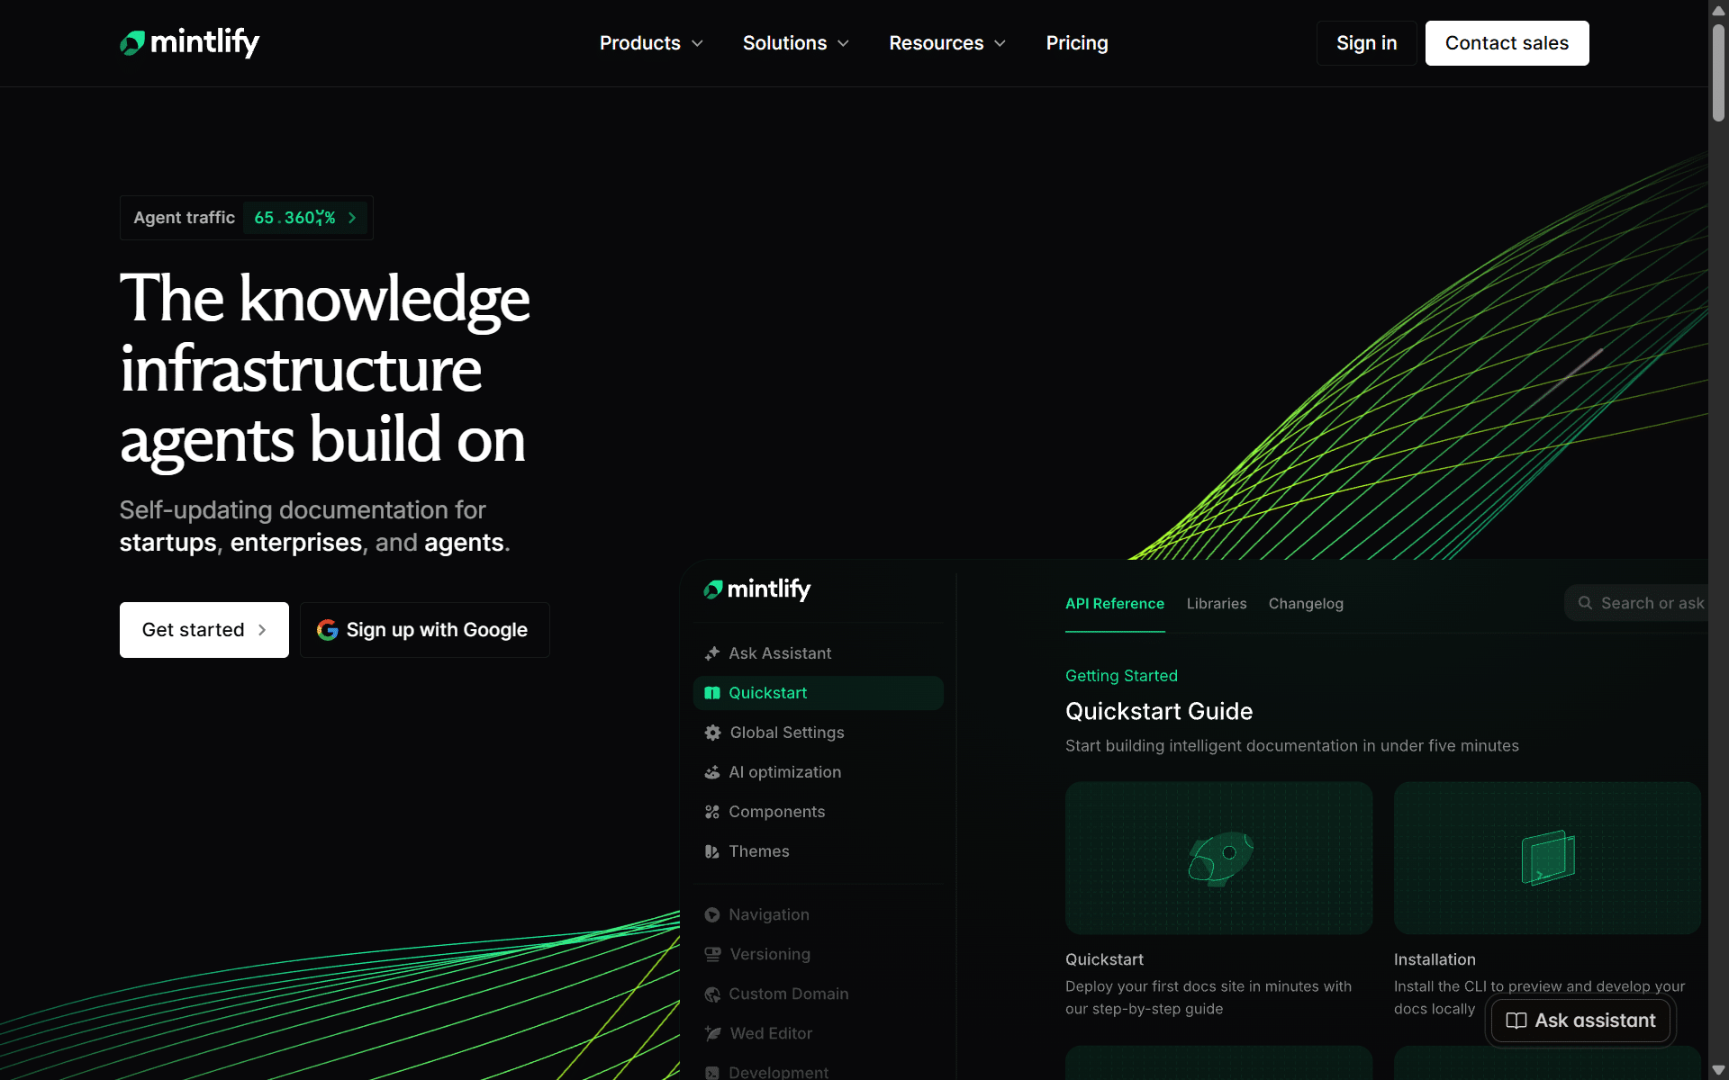This screenshot has width=1729, height=1080.
Task: Click the Search or ask field
Action: [1636, 603]
